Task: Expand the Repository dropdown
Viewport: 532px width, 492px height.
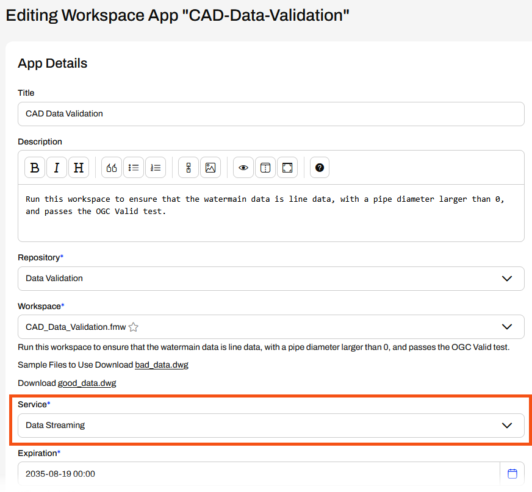Action: pyautogui.click(x=506, y=278)
